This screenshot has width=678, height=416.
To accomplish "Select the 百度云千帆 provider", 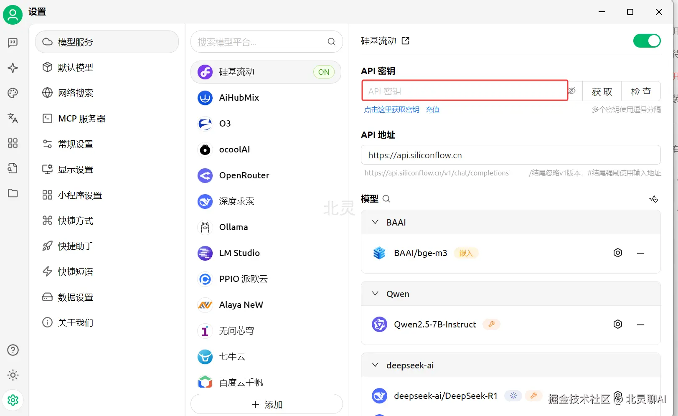I will click(266, 383).
